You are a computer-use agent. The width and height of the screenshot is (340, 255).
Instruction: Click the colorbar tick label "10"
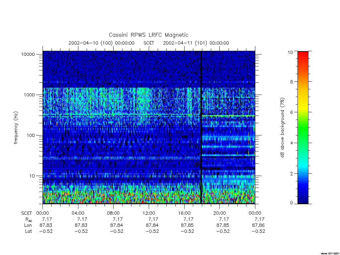click(x=290, y=52)
